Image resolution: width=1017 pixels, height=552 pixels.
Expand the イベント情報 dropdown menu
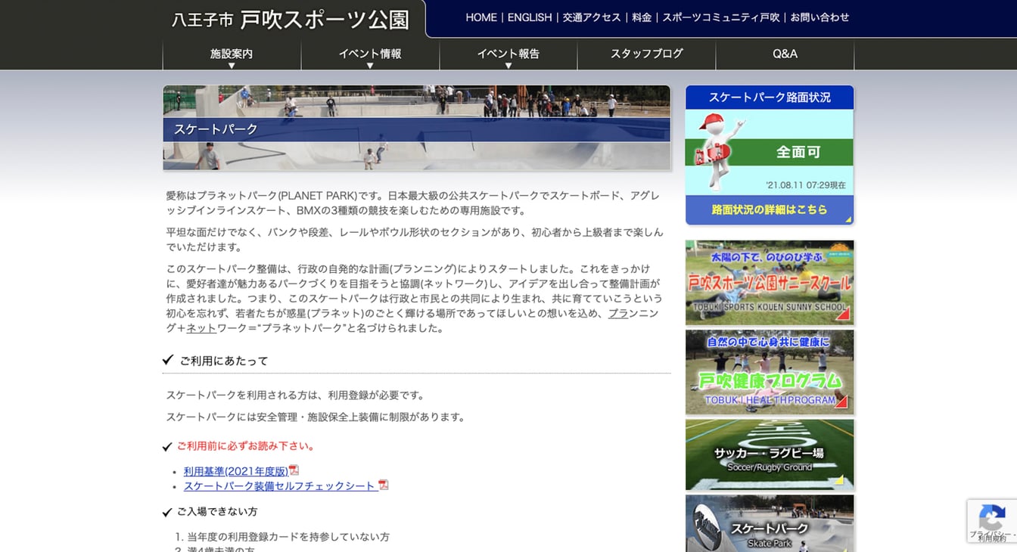point(370,54)
